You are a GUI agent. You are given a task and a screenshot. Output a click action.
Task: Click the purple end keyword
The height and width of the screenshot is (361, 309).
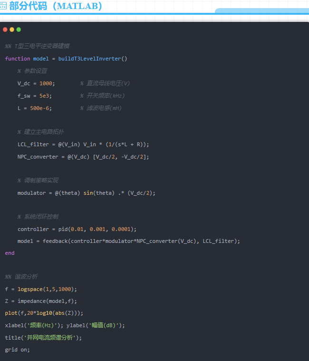(x=10, y=253)
